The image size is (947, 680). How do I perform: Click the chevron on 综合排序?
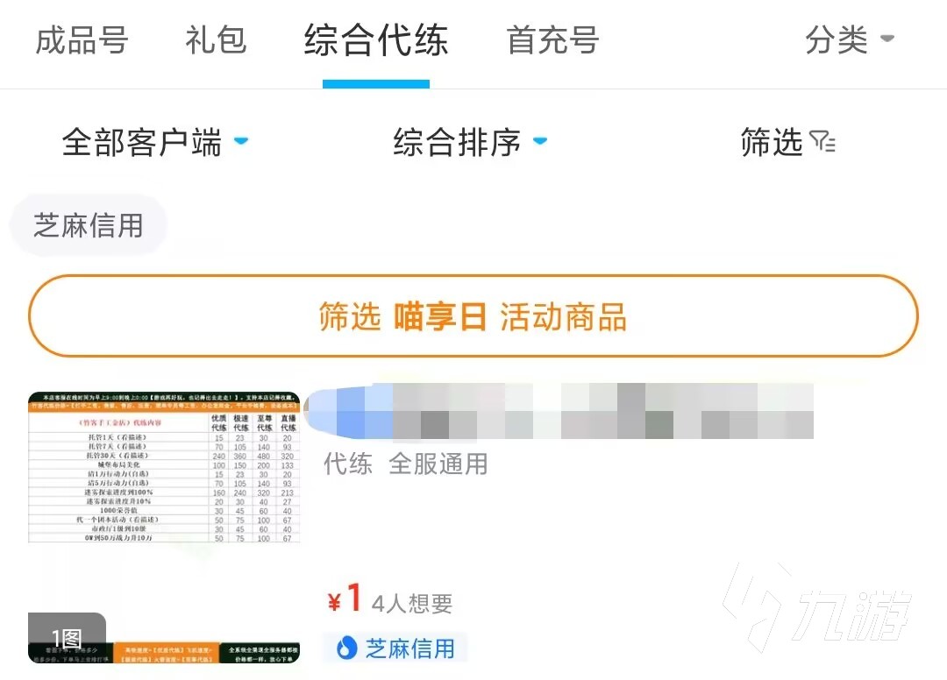coord(540,141)
